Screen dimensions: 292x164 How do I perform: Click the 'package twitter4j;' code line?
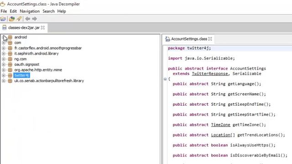(x=189, y=48)
